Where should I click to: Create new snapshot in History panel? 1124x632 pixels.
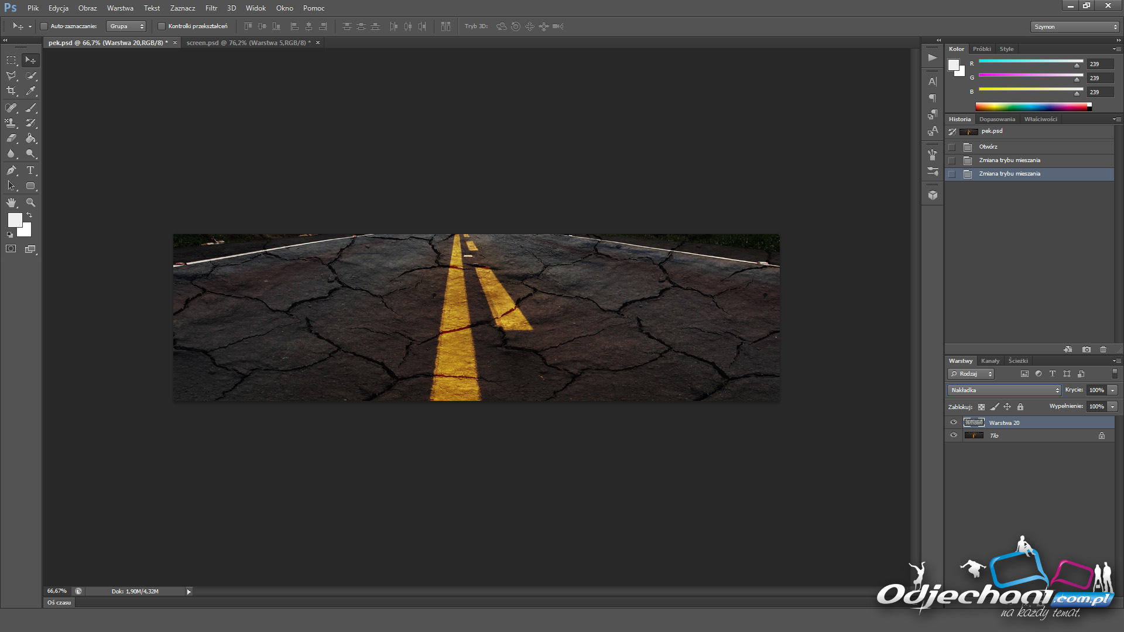[x=1087, y=349]
